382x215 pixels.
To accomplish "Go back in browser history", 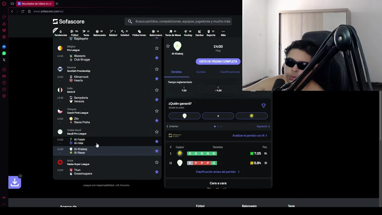I will point(12,11).
